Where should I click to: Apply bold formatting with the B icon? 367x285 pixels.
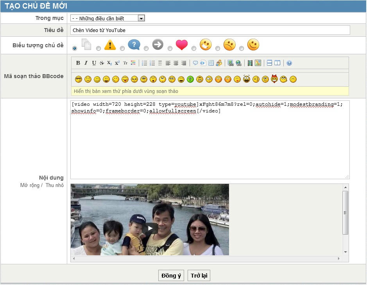click(78, 63)
